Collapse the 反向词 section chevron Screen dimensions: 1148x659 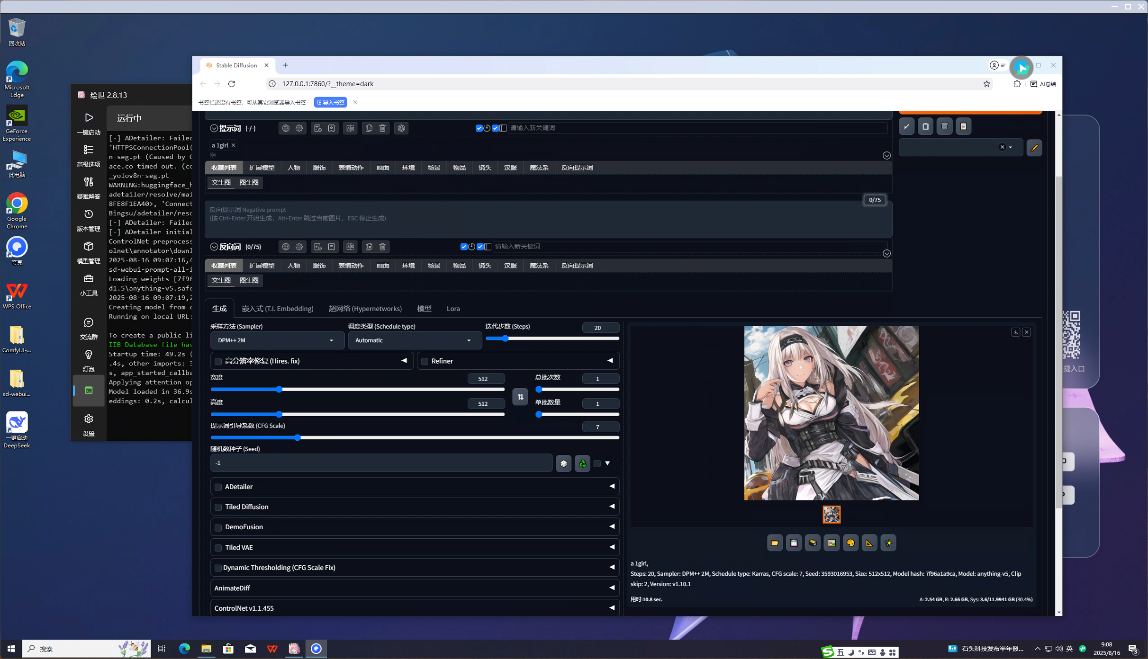pyautogui.click(x=214, y=247)
